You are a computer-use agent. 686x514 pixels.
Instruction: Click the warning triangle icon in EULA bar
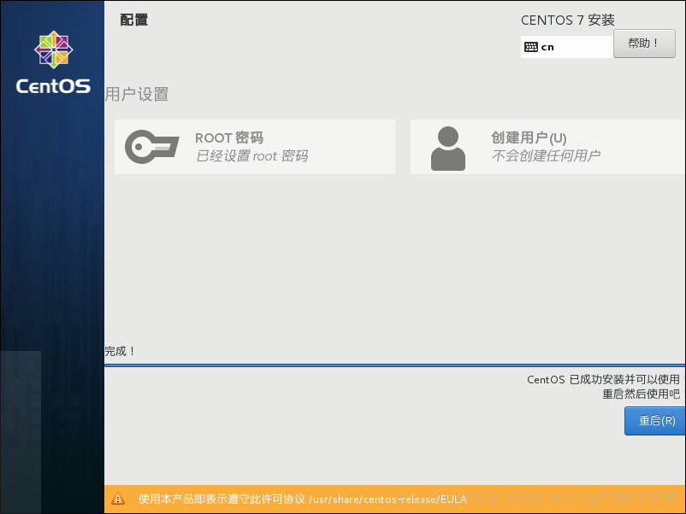[x=118, y=499]
